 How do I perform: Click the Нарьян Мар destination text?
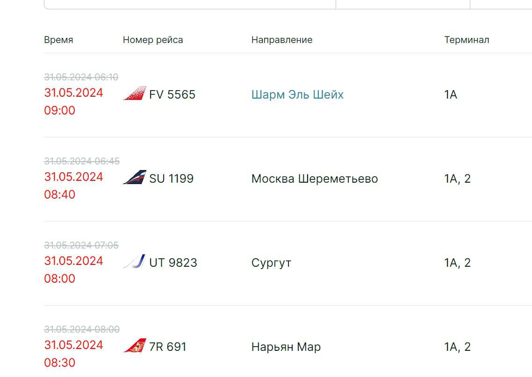click(x=286, y=347)
